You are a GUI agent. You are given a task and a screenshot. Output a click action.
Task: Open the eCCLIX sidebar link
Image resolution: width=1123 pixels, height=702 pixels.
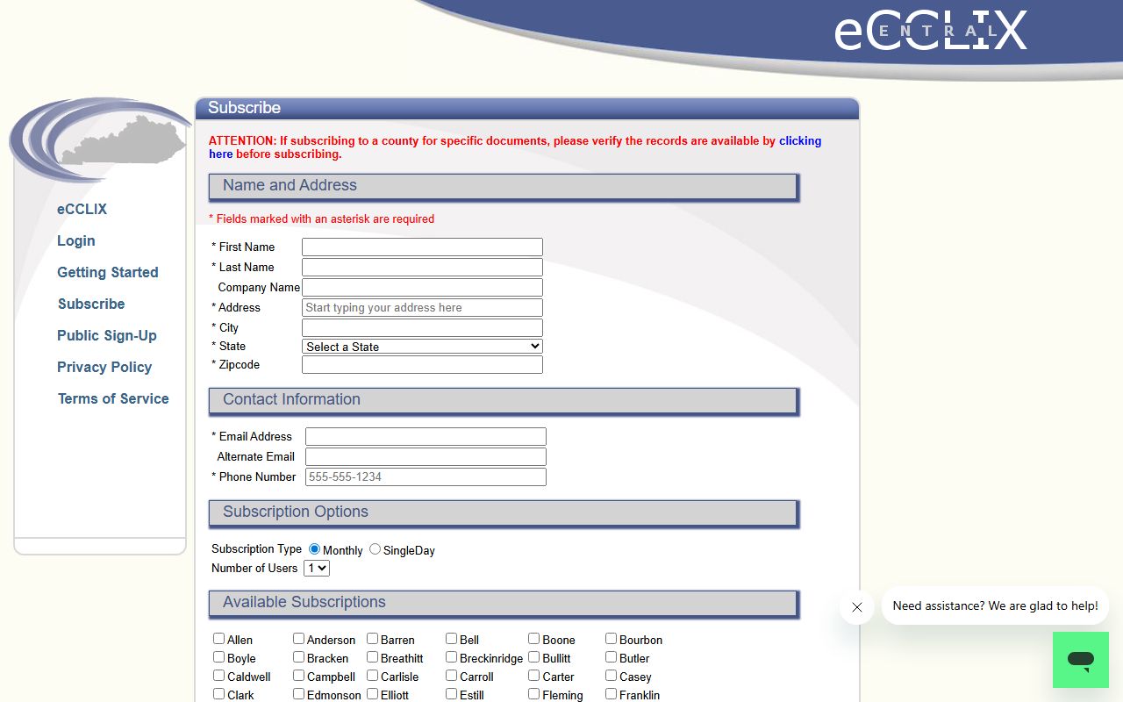(82, 209)
